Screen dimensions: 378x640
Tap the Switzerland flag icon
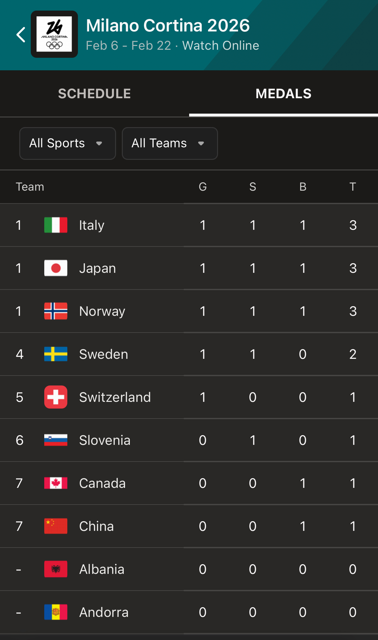pos(56,397)
